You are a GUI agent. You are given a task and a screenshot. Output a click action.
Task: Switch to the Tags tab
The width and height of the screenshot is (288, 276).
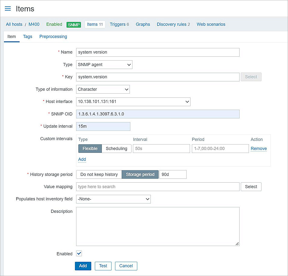pos(27,36)
